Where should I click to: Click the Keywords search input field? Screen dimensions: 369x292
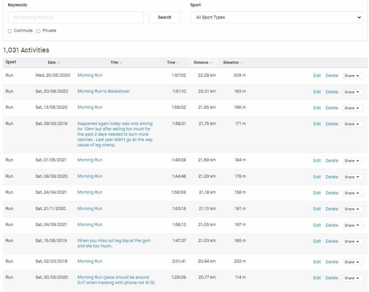click(x=76, y=17)
